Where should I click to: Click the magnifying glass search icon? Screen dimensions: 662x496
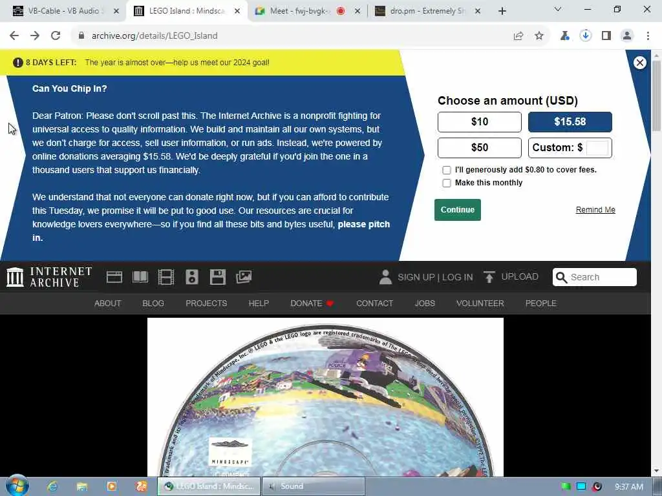(x=561, y=277)
